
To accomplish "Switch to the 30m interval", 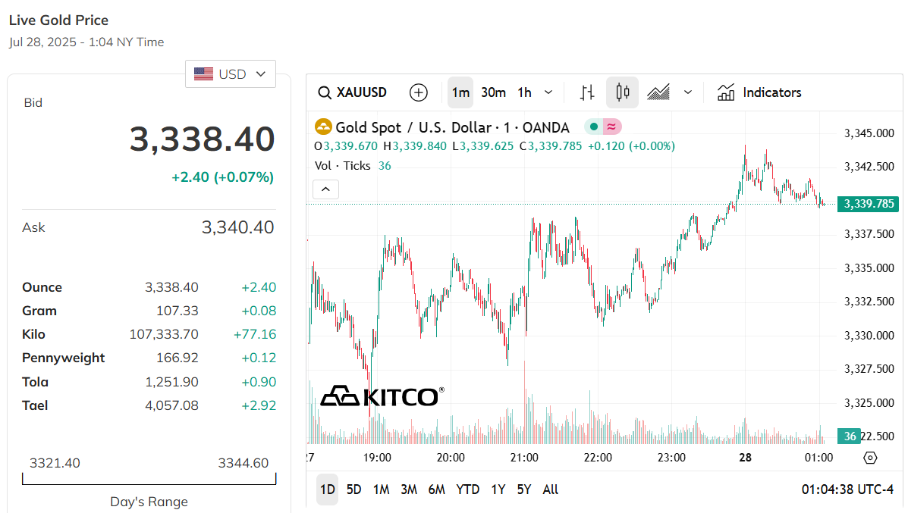I will point(493,92).
